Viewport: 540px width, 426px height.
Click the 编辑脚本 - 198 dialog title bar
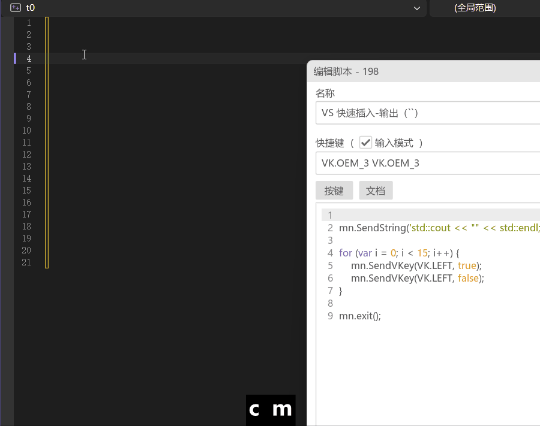point(420,71)
